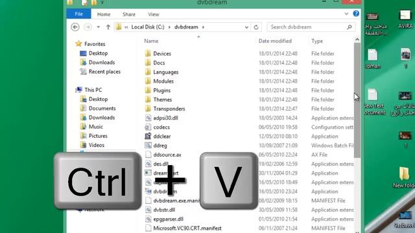Select the dvbdream.exe.manifest file name
415x233 pixels.
[176, 201]
